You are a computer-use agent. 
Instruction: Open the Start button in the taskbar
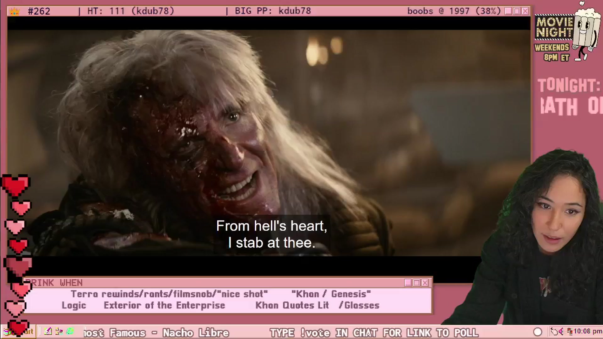(18, 331)
